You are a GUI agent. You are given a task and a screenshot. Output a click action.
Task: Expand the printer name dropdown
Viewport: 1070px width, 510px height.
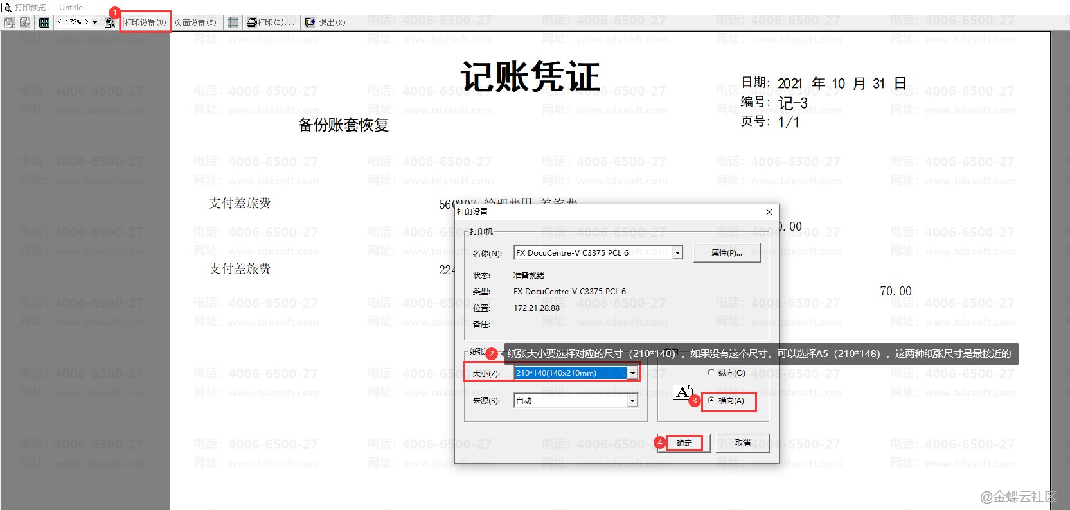click(x=677, y=253)
